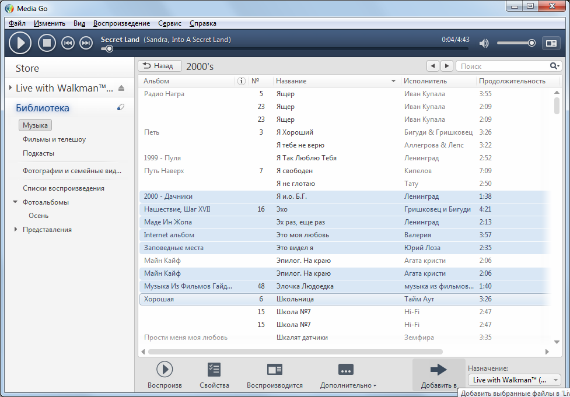The image size is (570, 397).
Task: Click the horizontal scrollbar left arrow
Action: (x=143, y=352)
